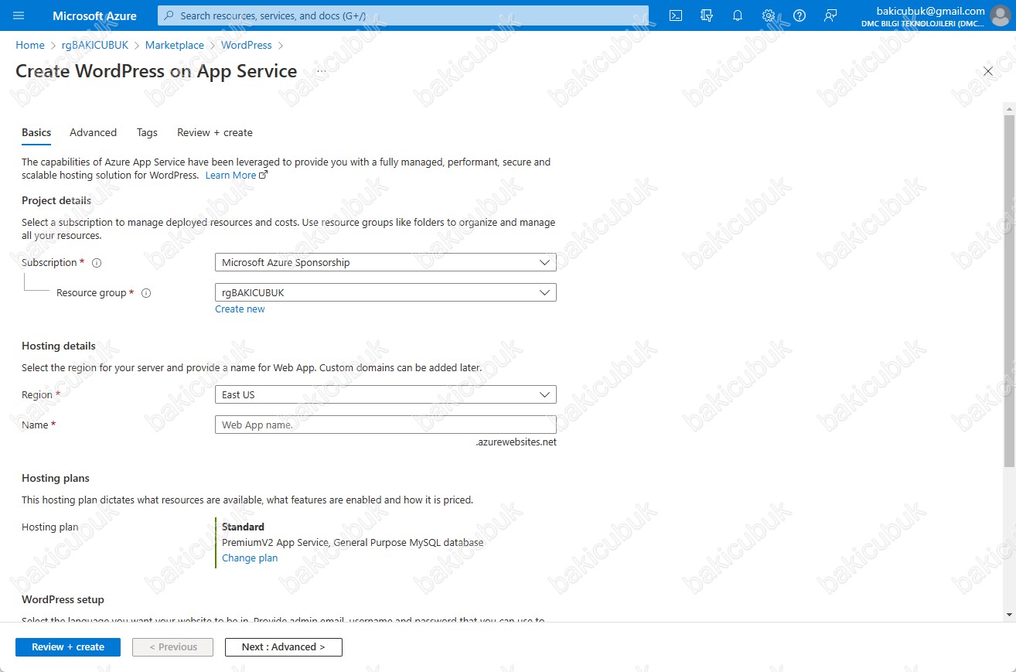
Task: Expand the Region dropdown showing East US
Action: (x=385, y=394)
